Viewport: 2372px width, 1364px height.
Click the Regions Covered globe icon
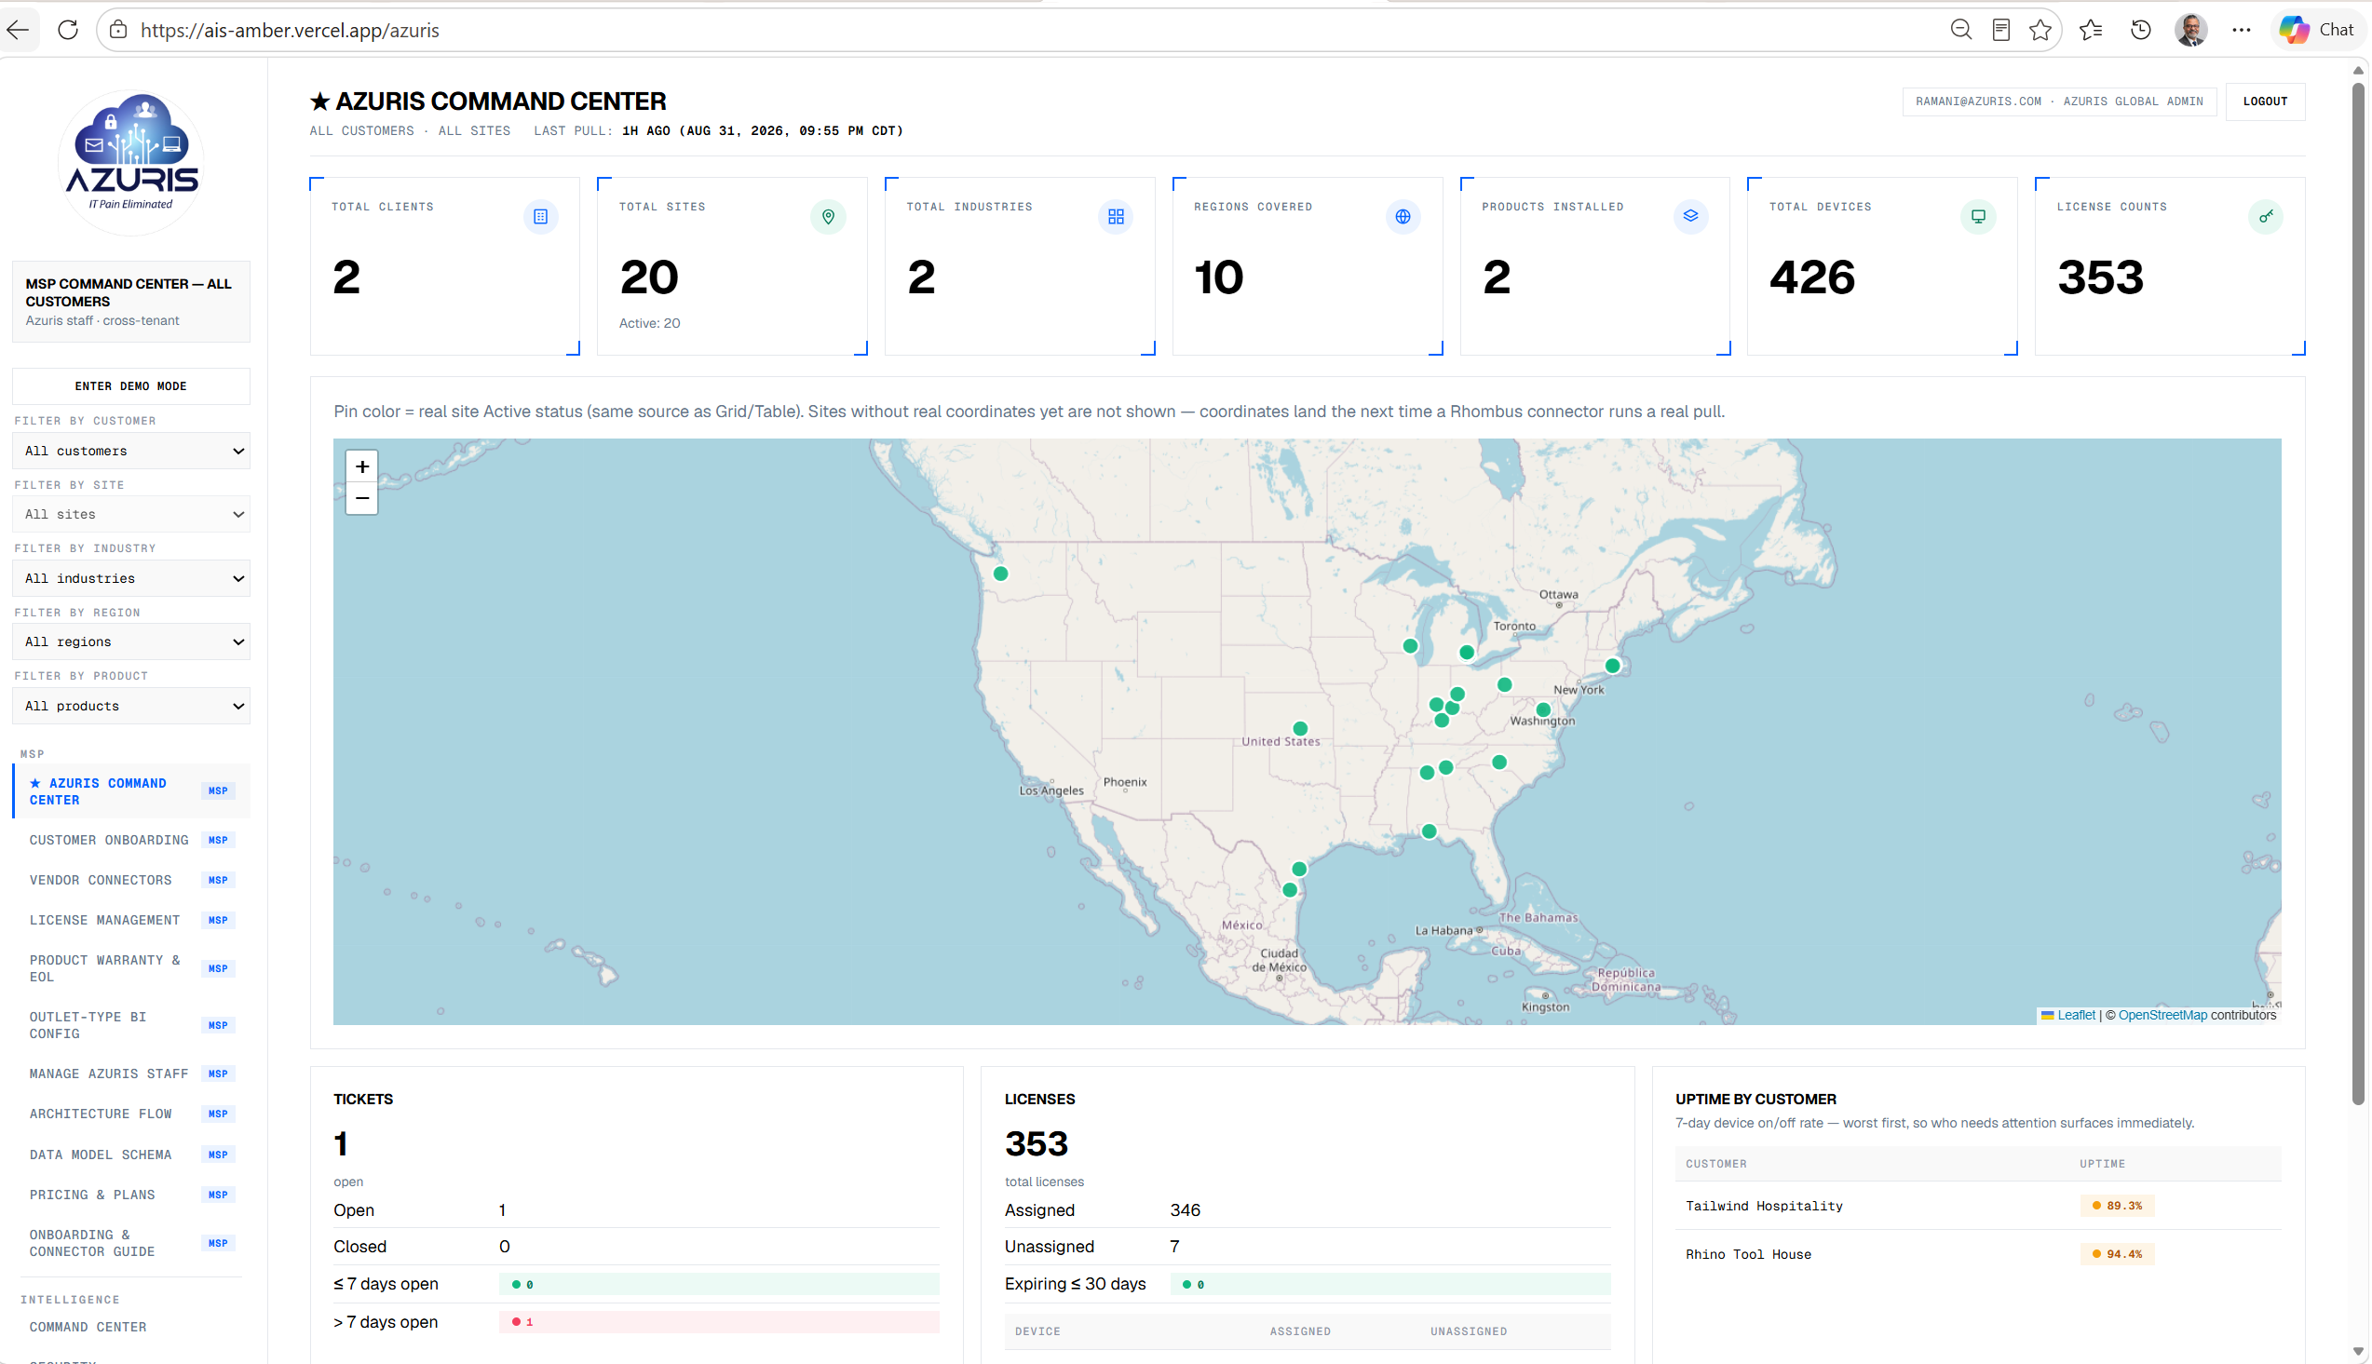(1403, 216)
